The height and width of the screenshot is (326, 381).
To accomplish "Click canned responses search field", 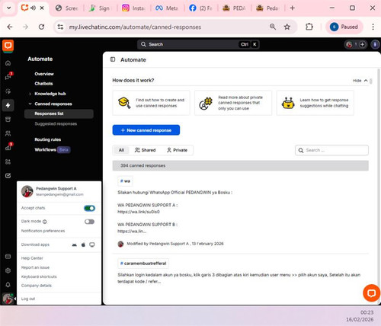I will coord(331,150).
